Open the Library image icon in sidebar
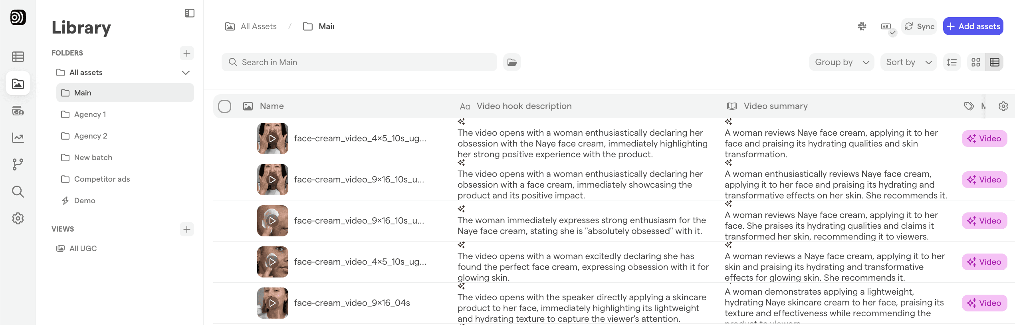The height and width of the screenshot is (325, 1015). pos(18,83)
